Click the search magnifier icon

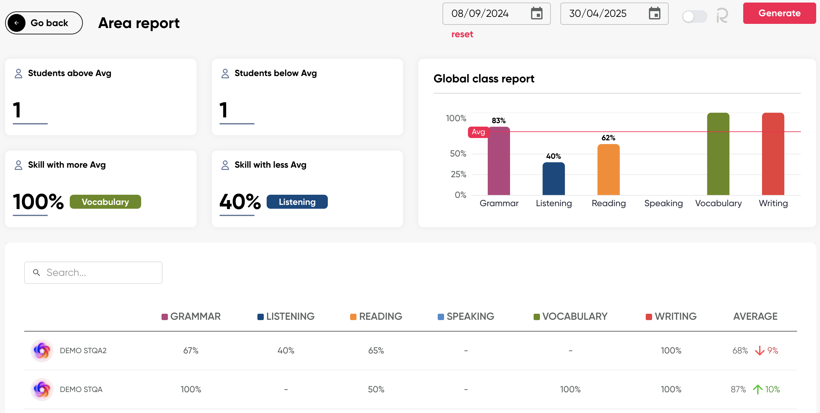[37, 272]
